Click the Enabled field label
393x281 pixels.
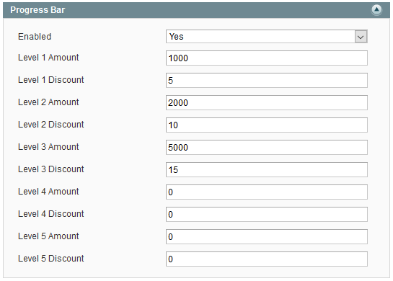[35, 37]
